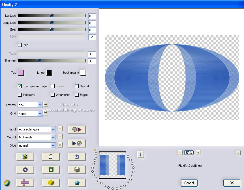Click the Latitude value field
The image size is (244, 190).
pyautogui.click(x=92, y=16)
